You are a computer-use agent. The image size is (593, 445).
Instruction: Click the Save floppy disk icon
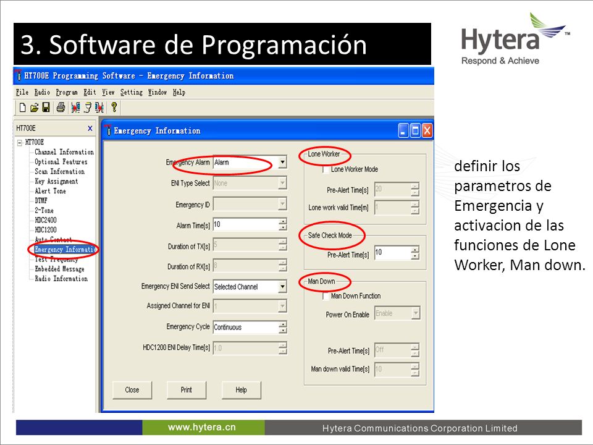point(46,108)
